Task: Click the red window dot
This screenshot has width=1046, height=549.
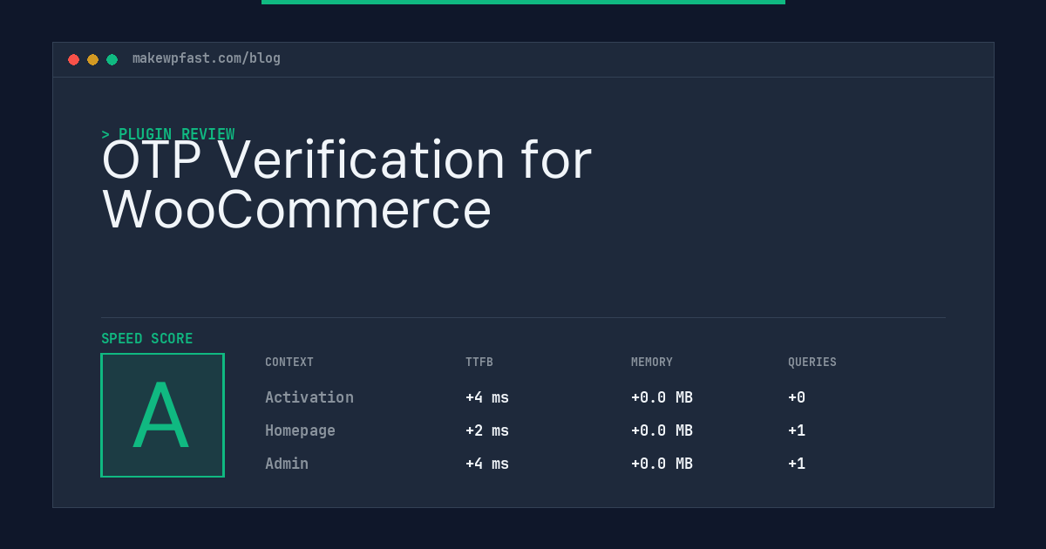Action: pos(73,59)
